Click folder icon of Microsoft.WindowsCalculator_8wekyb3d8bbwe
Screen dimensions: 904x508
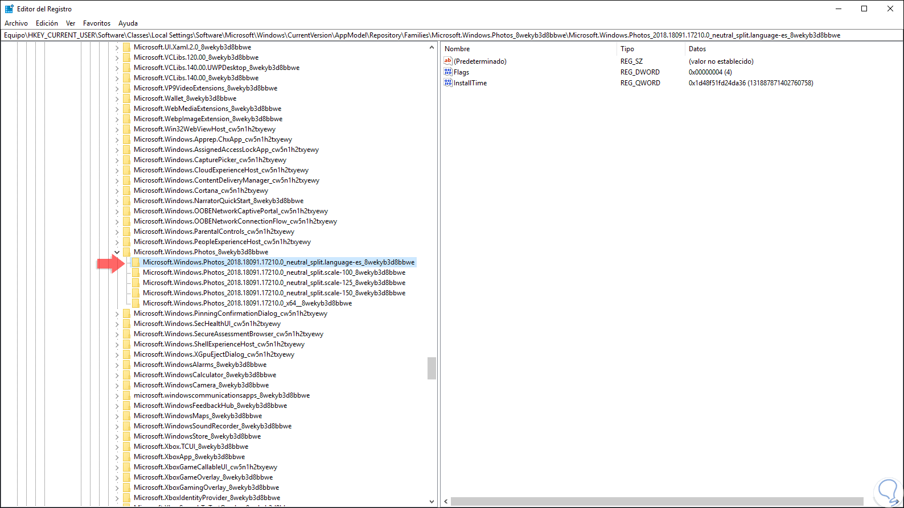click(126, 375)
